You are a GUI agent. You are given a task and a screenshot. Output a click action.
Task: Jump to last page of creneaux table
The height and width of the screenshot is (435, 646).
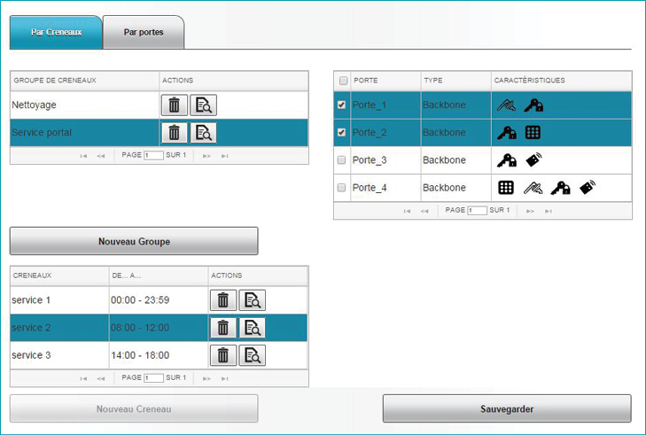click(225, 378)
